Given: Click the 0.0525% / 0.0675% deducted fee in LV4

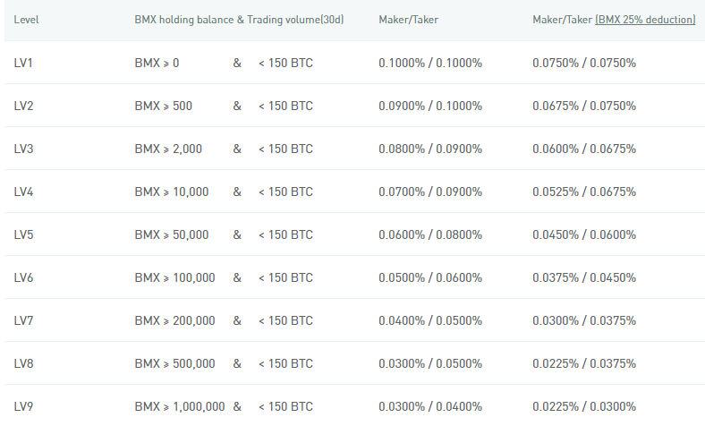Looking at the screenshot, I should (584, 192).
